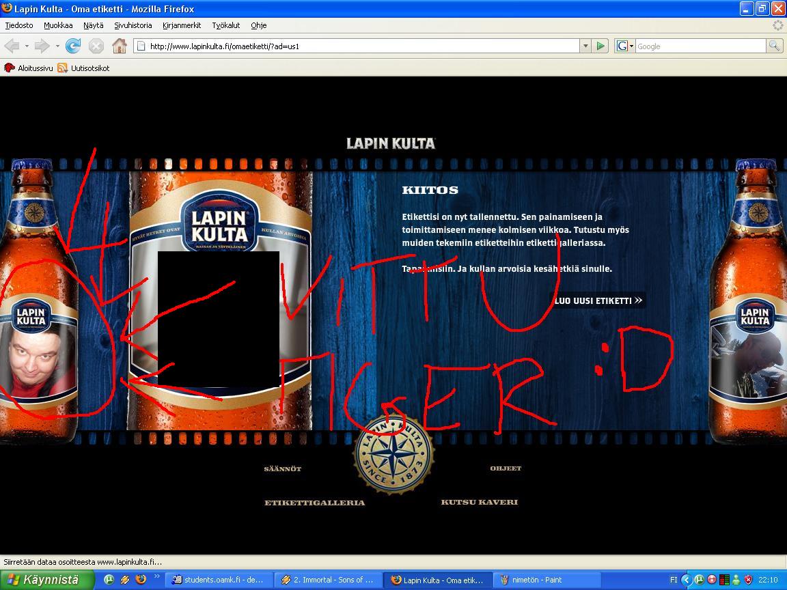The image size is (787, 590).
Task: Open the KUTSU KAVERI link
Action: pyautogui.click(x=480, y=502)
